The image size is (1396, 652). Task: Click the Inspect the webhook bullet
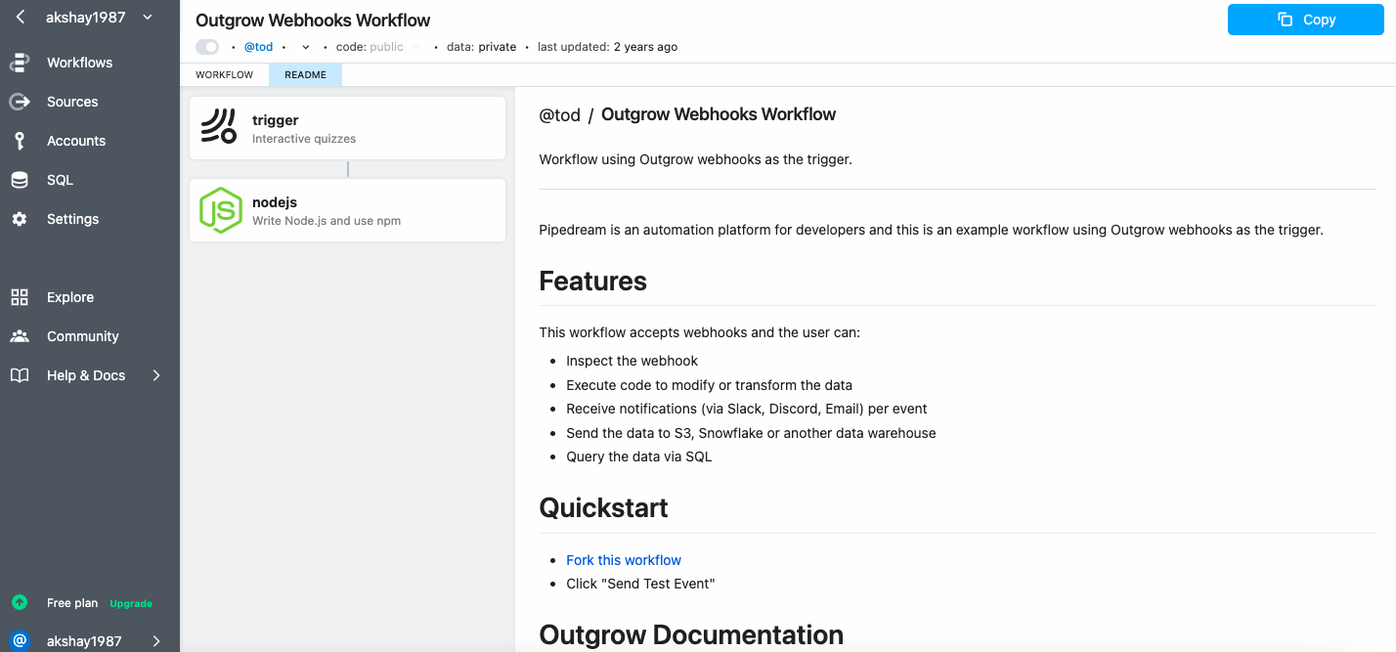click(x=632, y=361)
